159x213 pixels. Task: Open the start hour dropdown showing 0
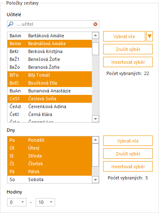click(17, 202)
